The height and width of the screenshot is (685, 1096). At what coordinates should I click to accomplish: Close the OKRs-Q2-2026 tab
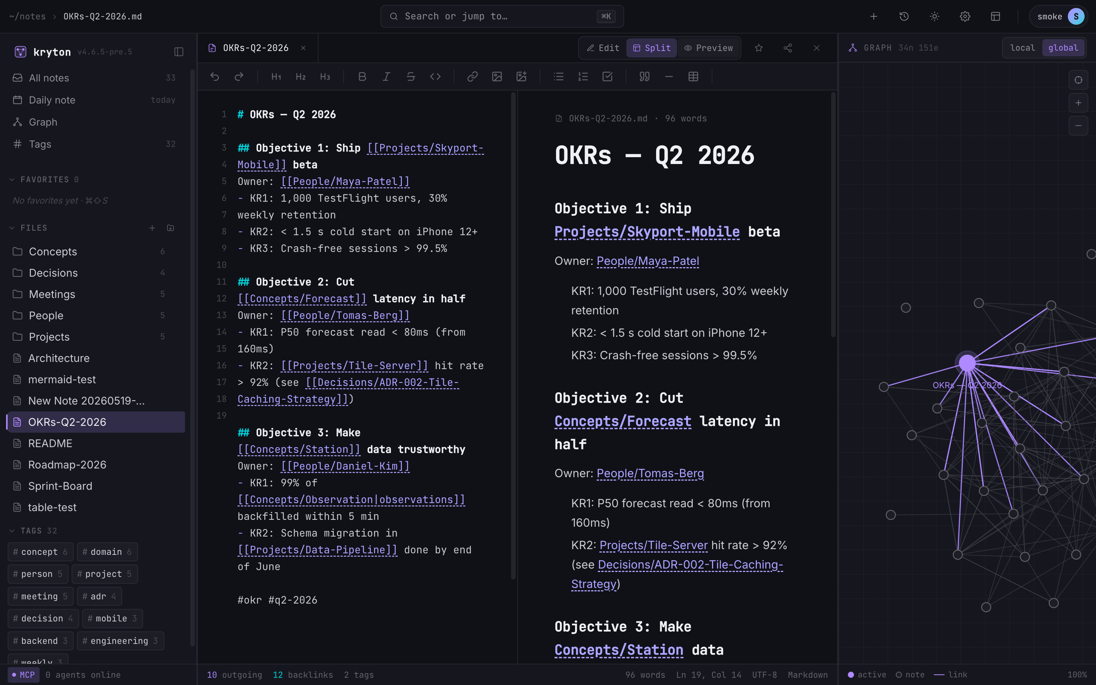pos(303,48)
